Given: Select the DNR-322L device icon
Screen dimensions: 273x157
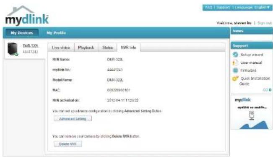Looking at the screenshot, I should pyautogui.click(x=13, y=49).
